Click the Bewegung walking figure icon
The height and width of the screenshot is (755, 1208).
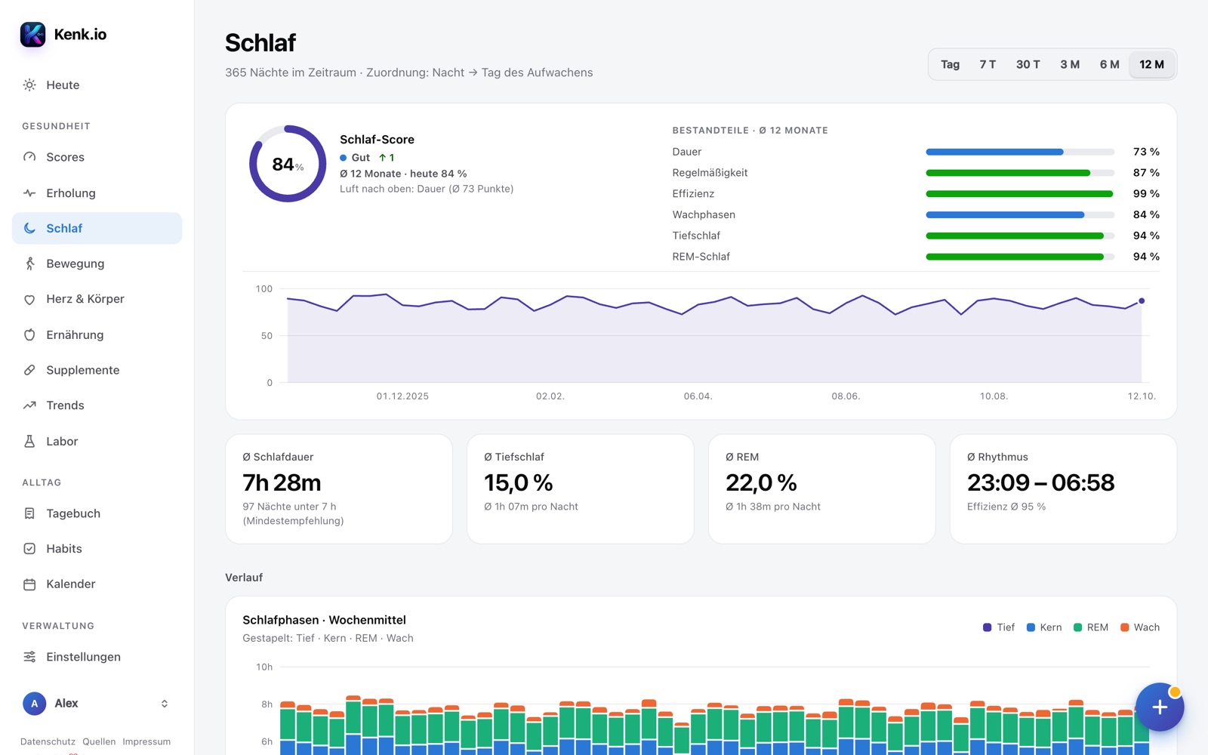[x=29, y=263]
